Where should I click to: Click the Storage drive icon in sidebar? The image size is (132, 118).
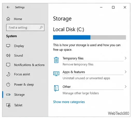pyautogui.click(x=8, y=95)
